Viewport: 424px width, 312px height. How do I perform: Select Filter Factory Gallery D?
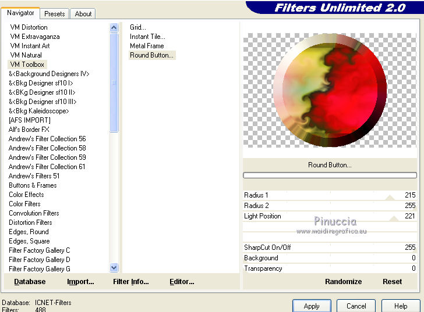(x=40, y=260)
